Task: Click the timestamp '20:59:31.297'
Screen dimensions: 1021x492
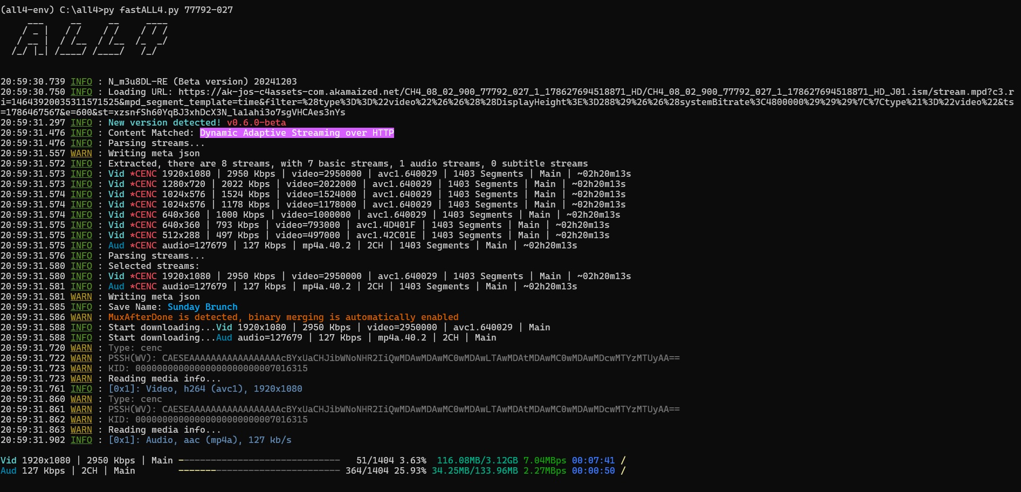Action: tap(33, 123)
